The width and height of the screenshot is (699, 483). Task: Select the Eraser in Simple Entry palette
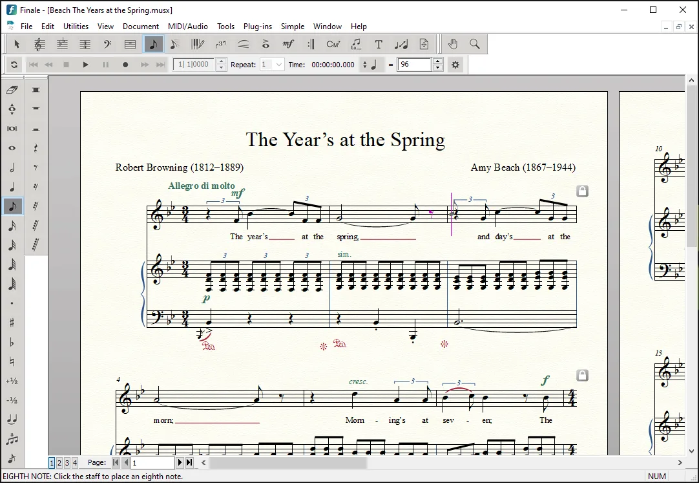[12, 90]
